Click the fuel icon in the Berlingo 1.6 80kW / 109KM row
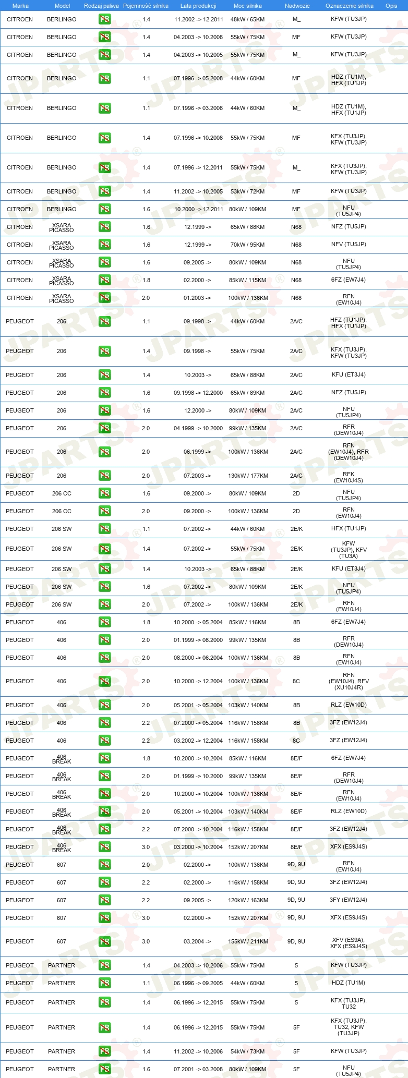This screenshot has height=1078, width=408. click(104, 209)
